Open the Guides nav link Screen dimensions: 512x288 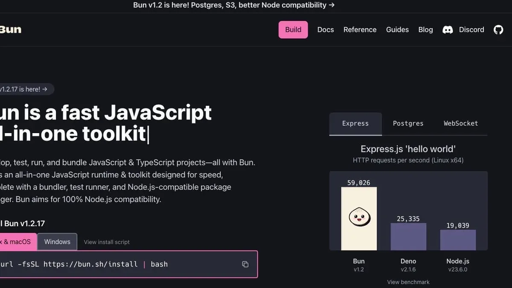point(397,29)
